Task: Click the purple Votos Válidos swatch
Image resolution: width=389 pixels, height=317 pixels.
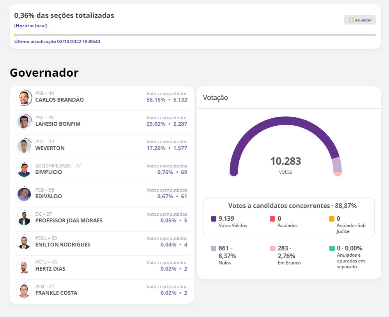Action: [x=214, y=219]
